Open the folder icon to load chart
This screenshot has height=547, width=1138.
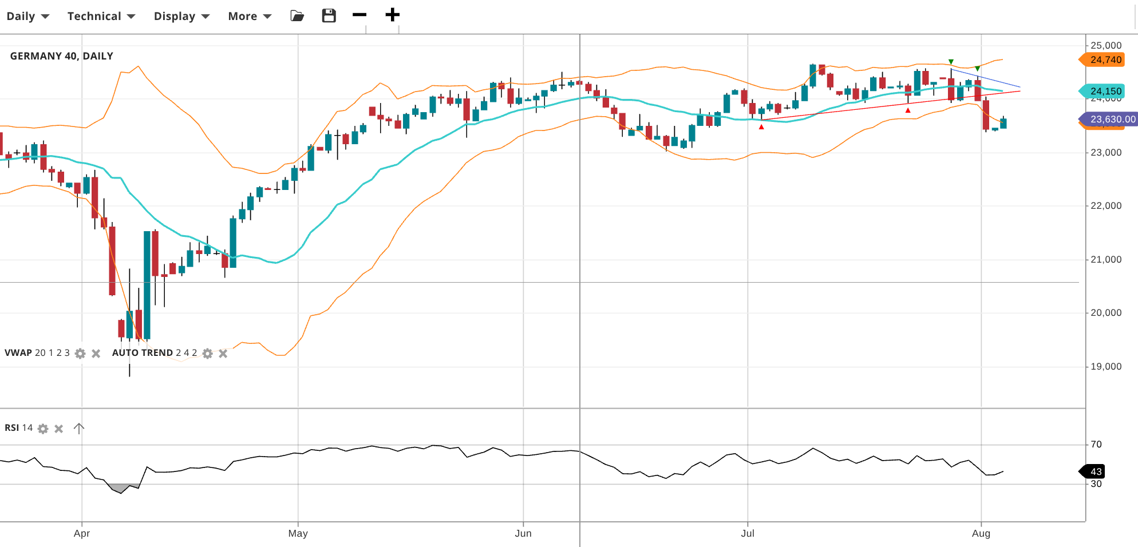point(297,16)
